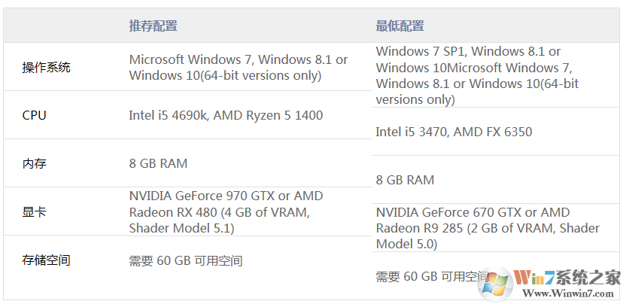Click the CPU row label
The height and width of the screenshot is (304, 626).
(x=35, y=115)
